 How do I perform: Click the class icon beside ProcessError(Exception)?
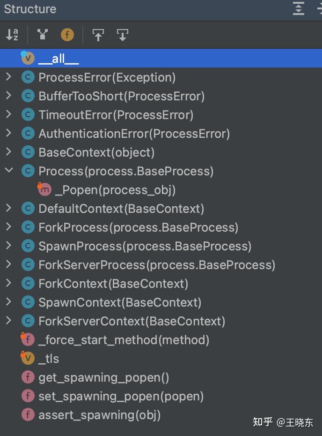point(28,77)
